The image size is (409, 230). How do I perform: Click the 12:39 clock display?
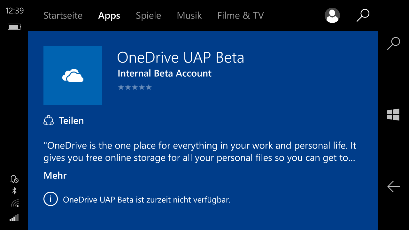pos(15,11)
